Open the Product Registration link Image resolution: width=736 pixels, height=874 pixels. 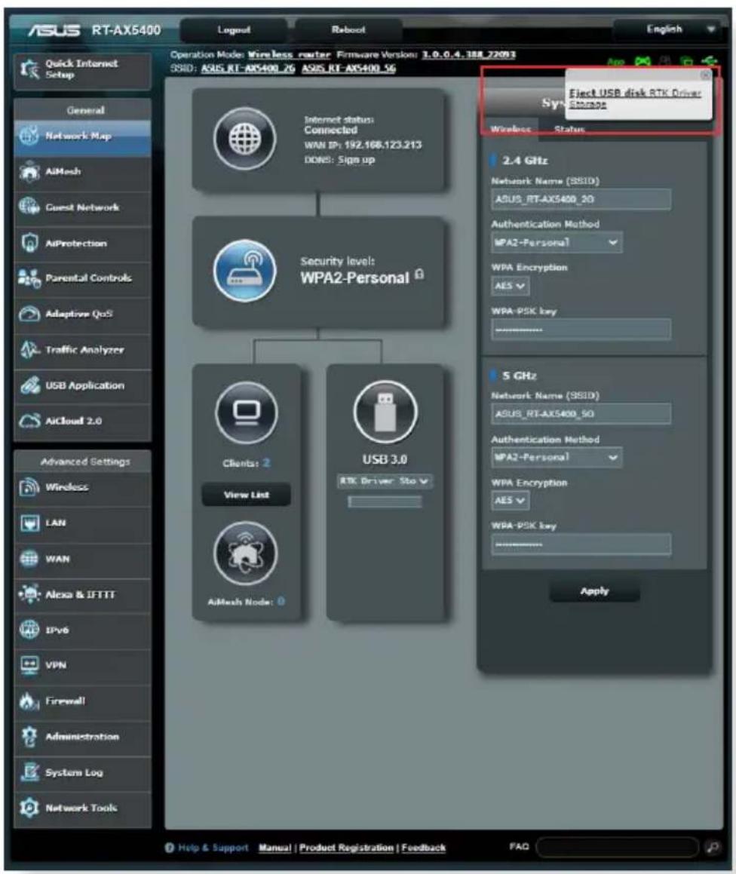click(346, 848)
